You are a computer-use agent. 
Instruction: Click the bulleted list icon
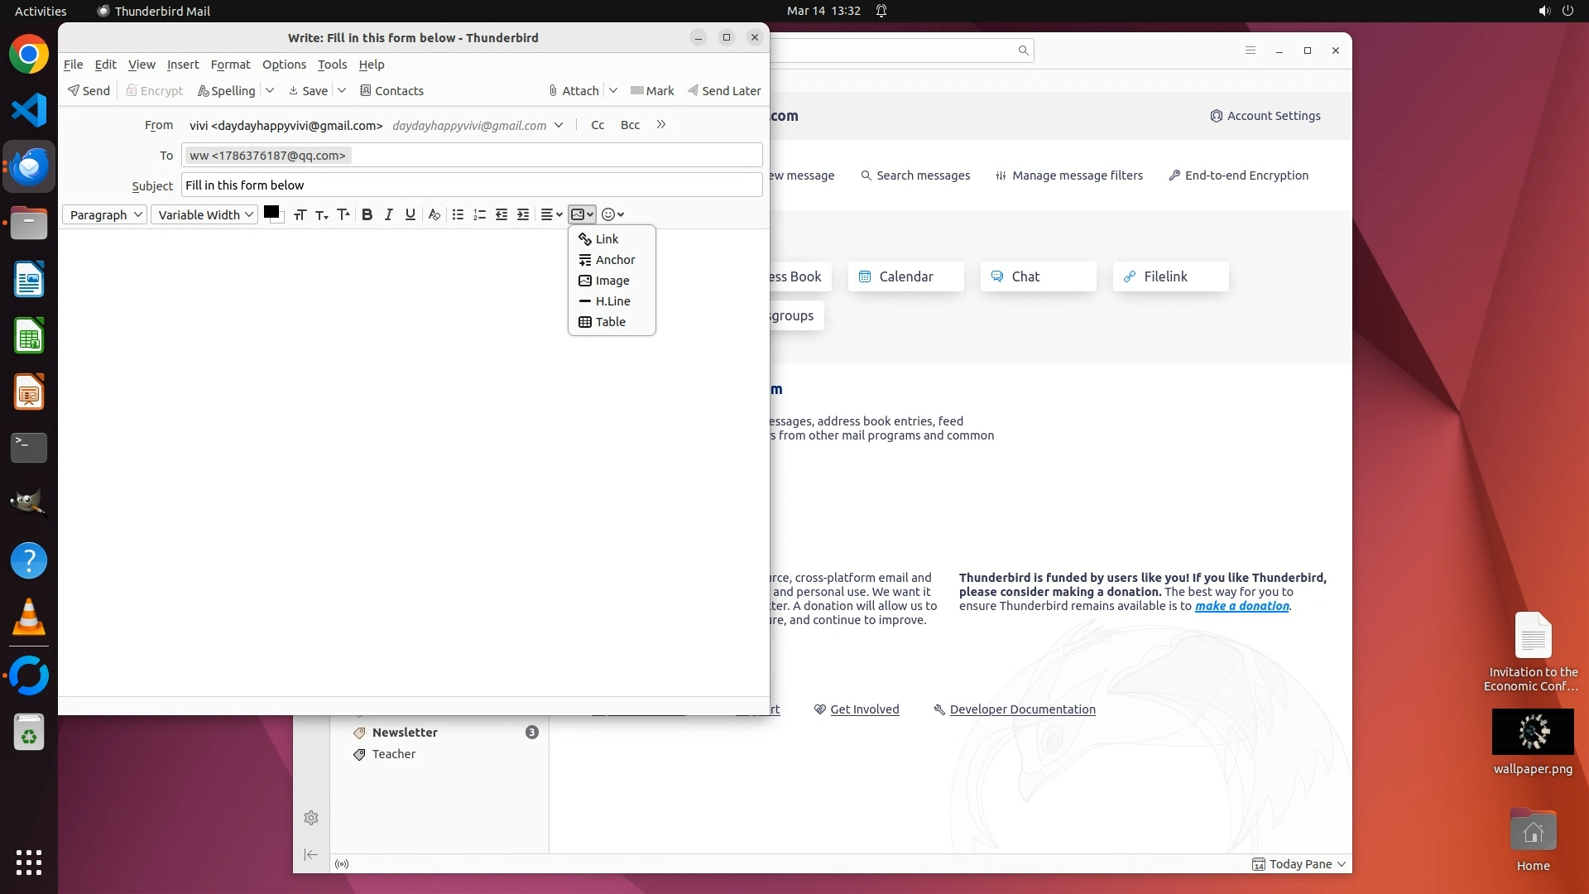pyautogui.click(x=458, y=214)
